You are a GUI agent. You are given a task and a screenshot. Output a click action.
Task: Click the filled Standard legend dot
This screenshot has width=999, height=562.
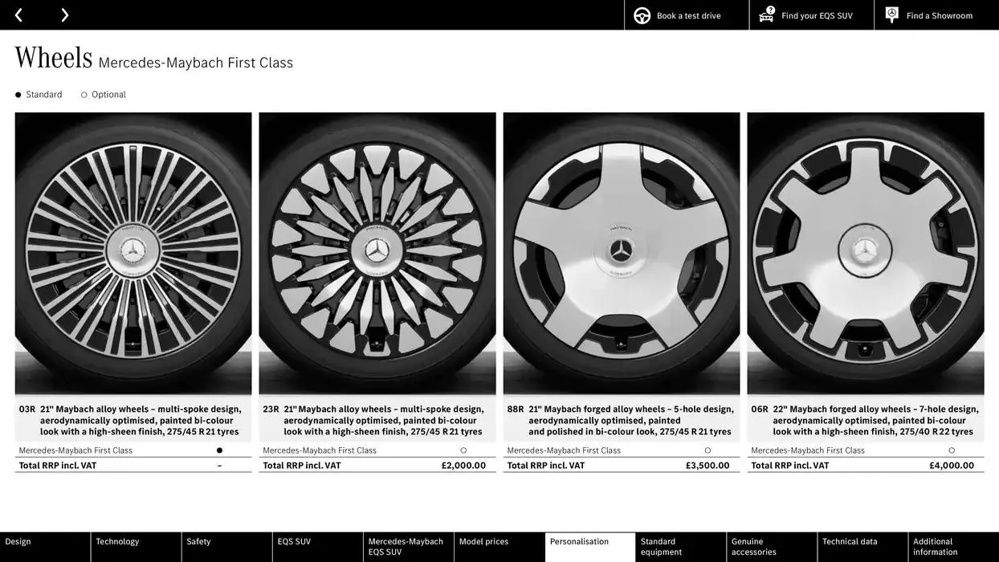17,92
